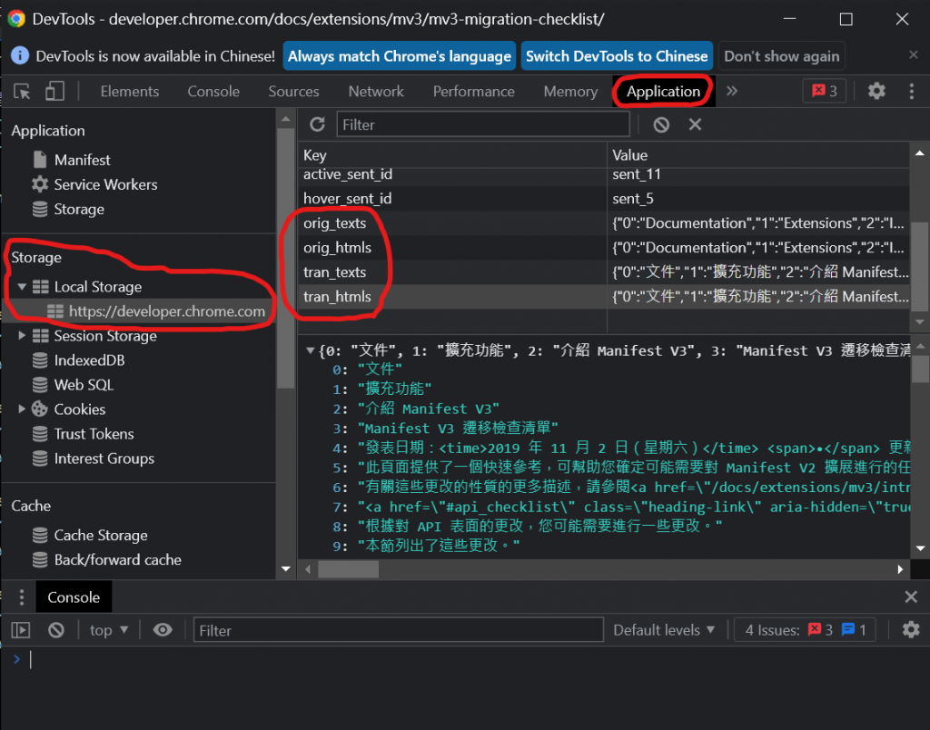
Task: Click the sidebar vertical scrollbar thumb
Action: (x=286, y=258)
